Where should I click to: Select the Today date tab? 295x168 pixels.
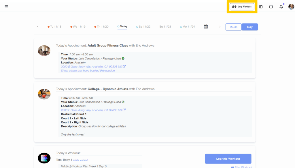click(x=122, y=26)
